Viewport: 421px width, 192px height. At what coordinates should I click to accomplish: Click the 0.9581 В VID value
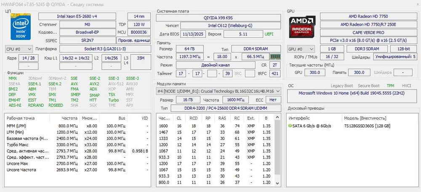140,151
